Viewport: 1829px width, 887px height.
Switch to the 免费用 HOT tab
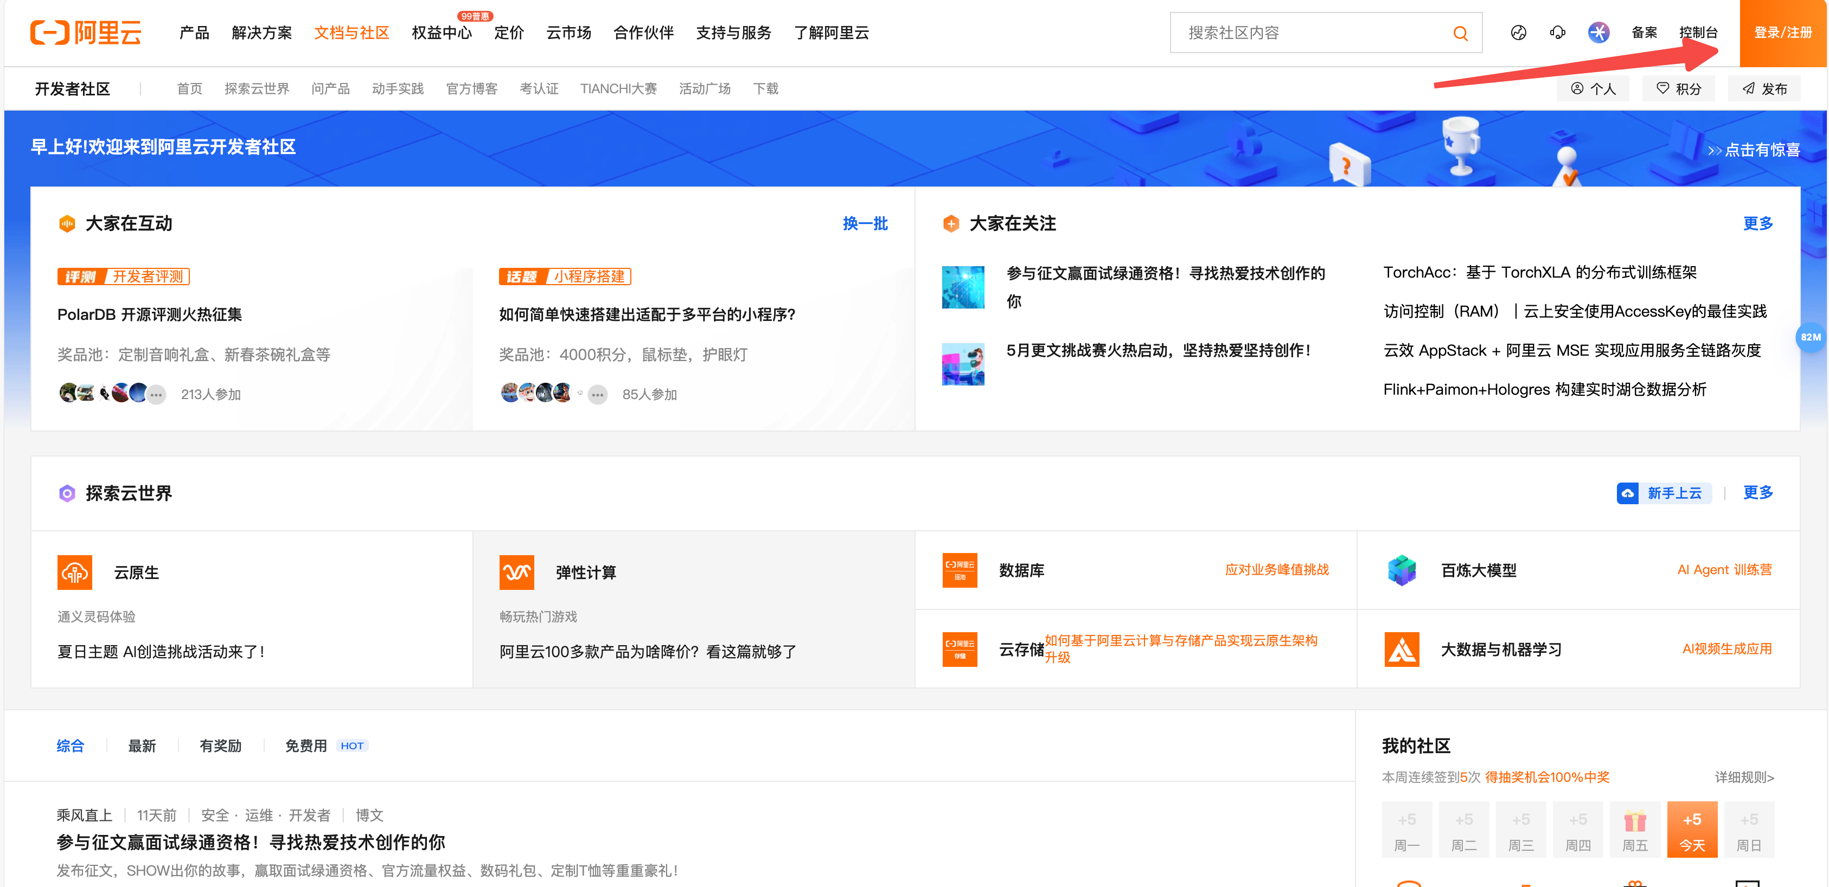pos(326,746)
